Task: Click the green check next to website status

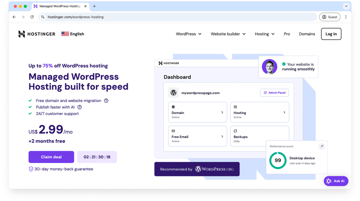Action: (284, 64)
